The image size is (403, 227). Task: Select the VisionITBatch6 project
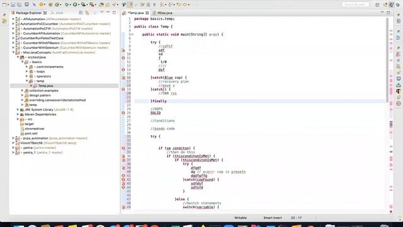[31, 143]
